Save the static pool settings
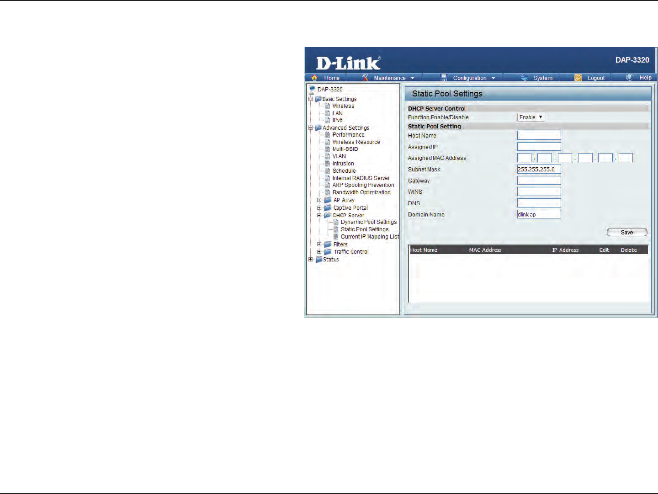This screenshot has height=494, width=658. tap(627, 233)
